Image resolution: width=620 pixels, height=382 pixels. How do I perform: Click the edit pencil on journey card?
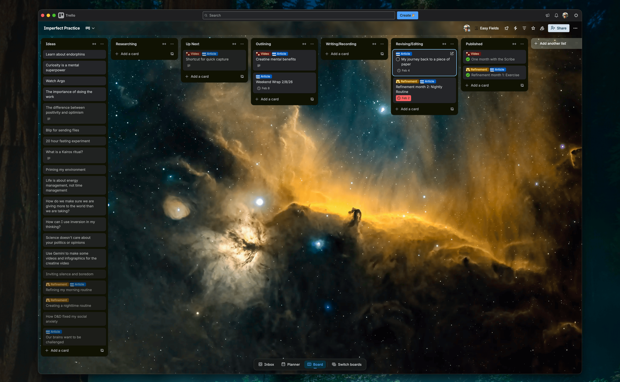[x=452, y=54]
